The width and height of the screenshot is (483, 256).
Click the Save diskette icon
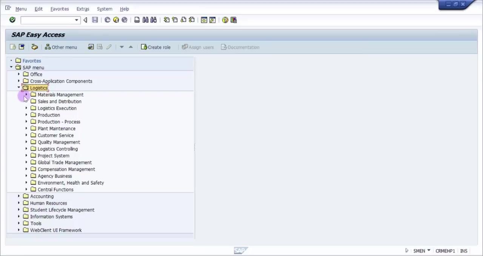pyautogui.click(x=95, y=20)
